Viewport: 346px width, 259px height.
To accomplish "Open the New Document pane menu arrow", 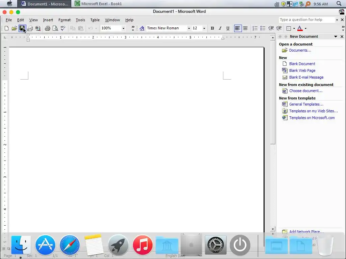I will tap(336, 36).
